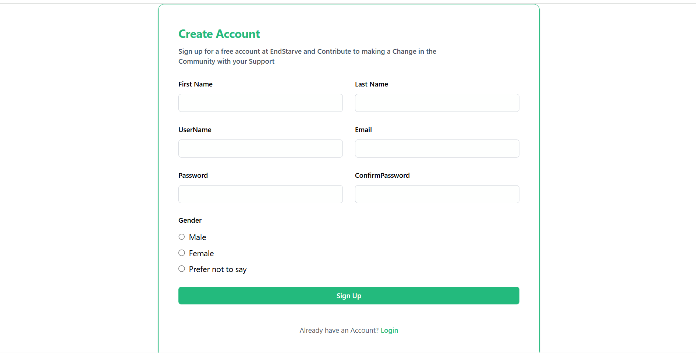Click the 'Password' label above the field
This screenshot has height=353, width=696.
click(193, 176)
